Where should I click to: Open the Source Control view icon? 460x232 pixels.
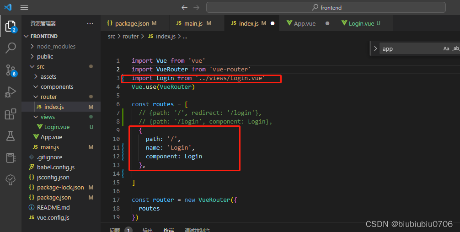pos(10,70)
